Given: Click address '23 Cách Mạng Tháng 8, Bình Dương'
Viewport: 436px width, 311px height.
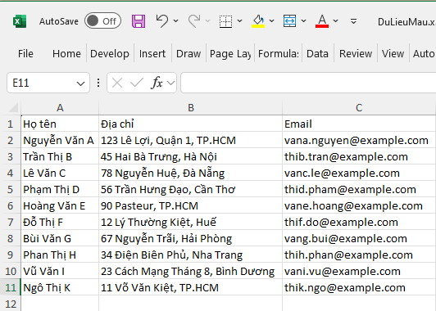Looking at the screenshot, I should point(190,271).
